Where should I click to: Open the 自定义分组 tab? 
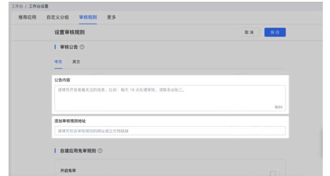pos(57,17)
